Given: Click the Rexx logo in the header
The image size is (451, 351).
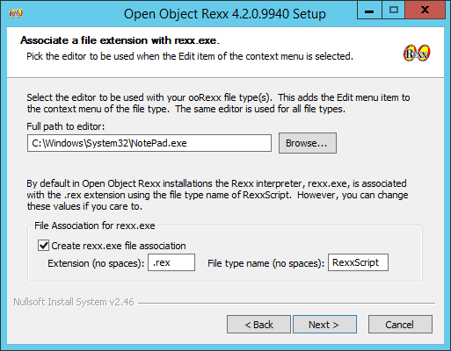Looking at the screenshot, I should (x=417, y=54).
